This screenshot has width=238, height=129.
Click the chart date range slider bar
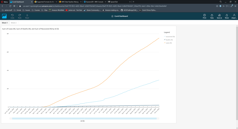pos(84,118)
